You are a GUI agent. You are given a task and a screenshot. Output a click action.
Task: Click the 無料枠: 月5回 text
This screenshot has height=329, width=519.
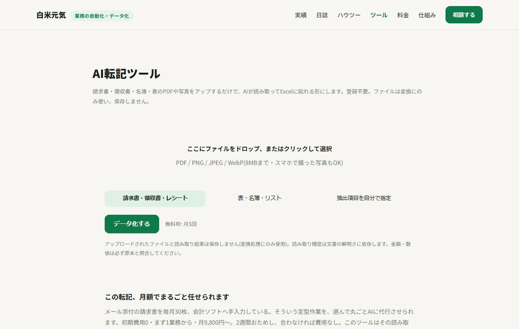[x=181, y=224]
